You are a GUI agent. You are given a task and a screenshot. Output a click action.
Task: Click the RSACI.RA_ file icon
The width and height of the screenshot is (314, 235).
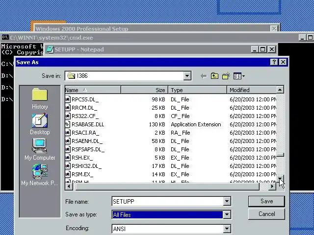(x=68, y=133)
